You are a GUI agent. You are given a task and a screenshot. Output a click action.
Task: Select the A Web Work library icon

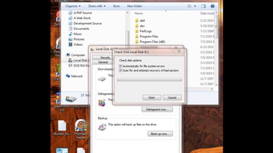tap(70, 18)
